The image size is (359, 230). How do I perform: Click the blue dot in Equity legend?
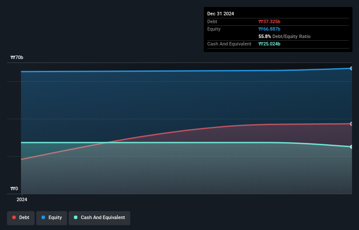[43, 217]
